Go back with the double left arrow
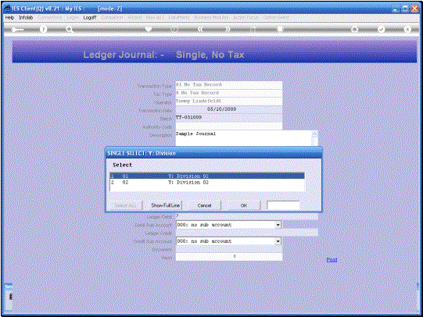The image size is (423, 317). [200, 30]
